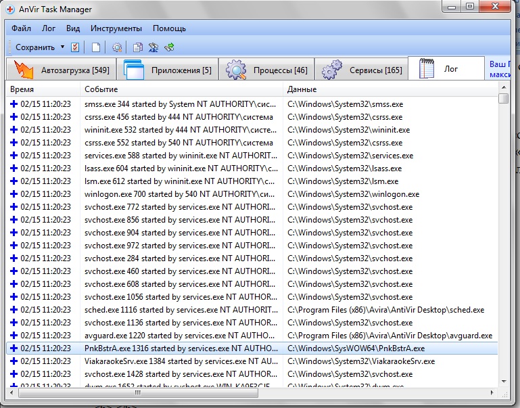Click the gear with magnifier toolbar icon
This screenshot has width=520, height=408.
tap(117, 47)
